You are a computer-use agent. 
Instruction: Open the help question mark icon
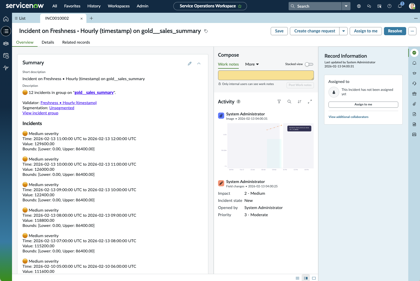point(390,6)
